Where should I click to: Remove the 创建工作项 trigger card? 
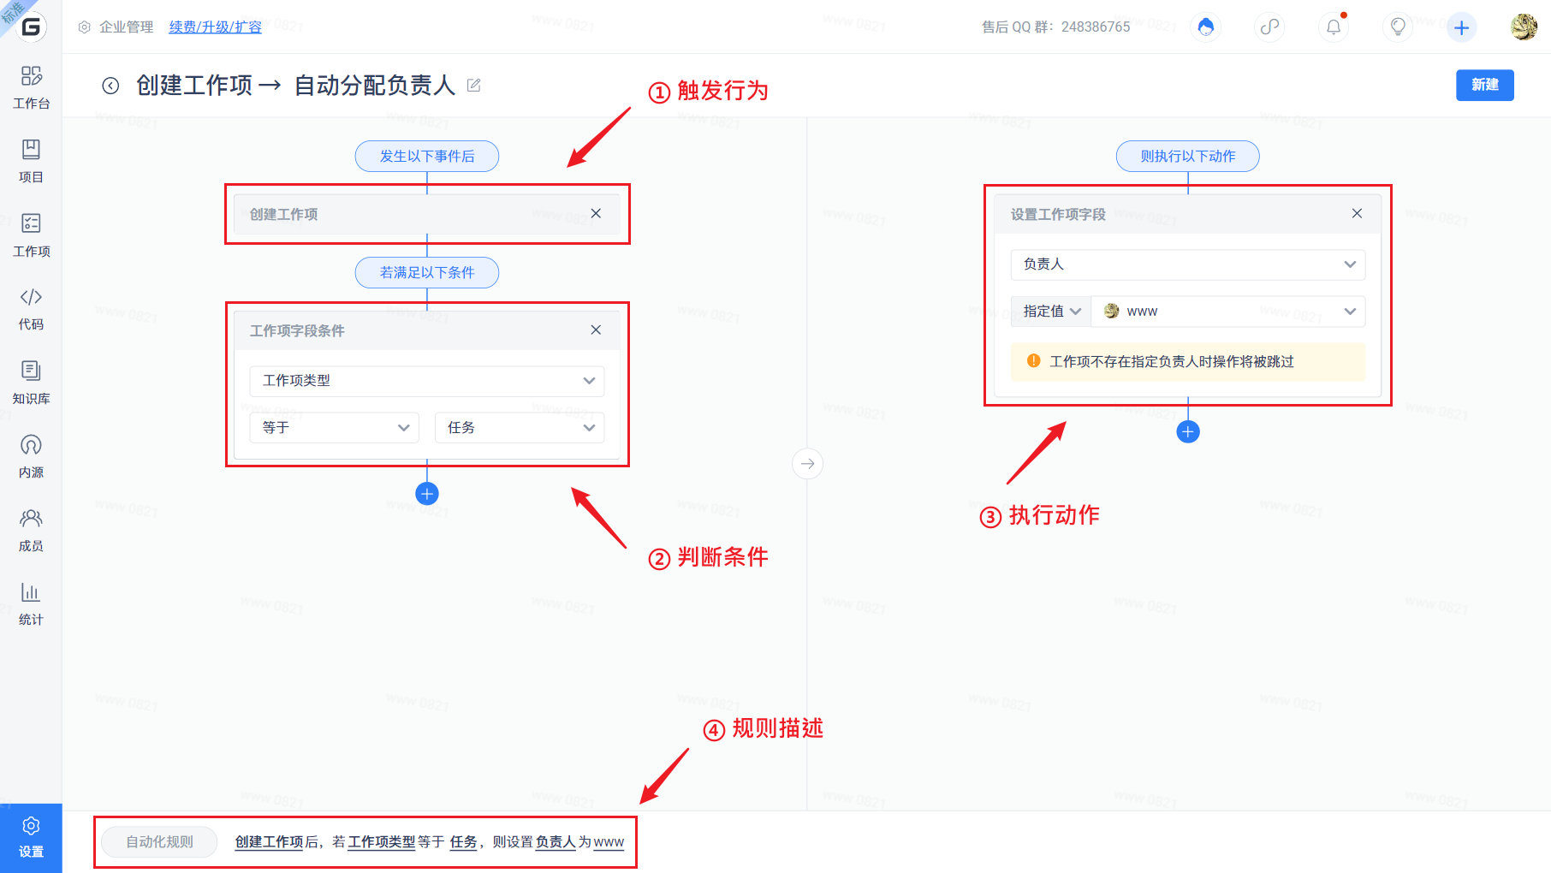(596, 213)
